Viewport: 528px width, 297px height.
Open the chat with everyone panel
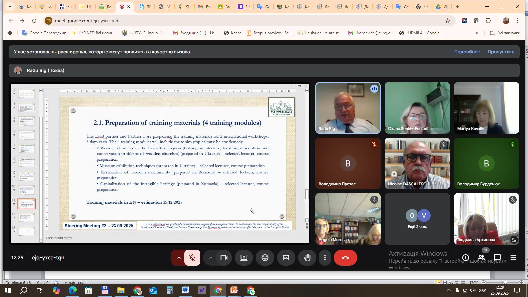(497, 258)
